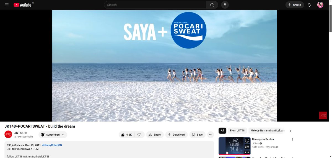
Task: Click the Create button
Action: [x=295, y=5]
